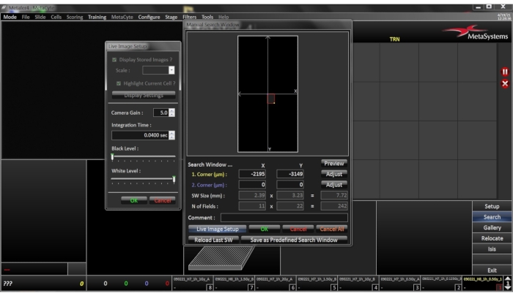Toggle Display Stored Images checkbox
Screen dimensions: 513x296
[x=113, y=59]
